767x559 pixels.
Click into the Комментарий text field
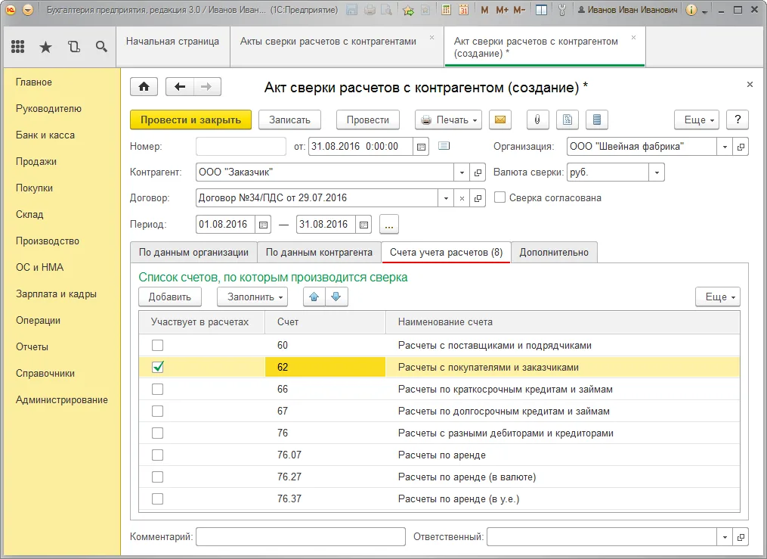point(301,536)
